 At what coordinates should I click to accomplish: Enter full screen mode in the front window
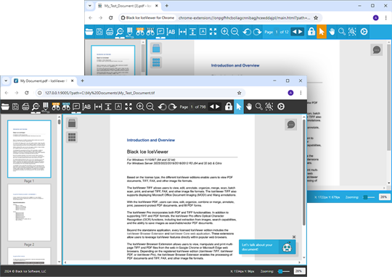click(x=128, y=107)
